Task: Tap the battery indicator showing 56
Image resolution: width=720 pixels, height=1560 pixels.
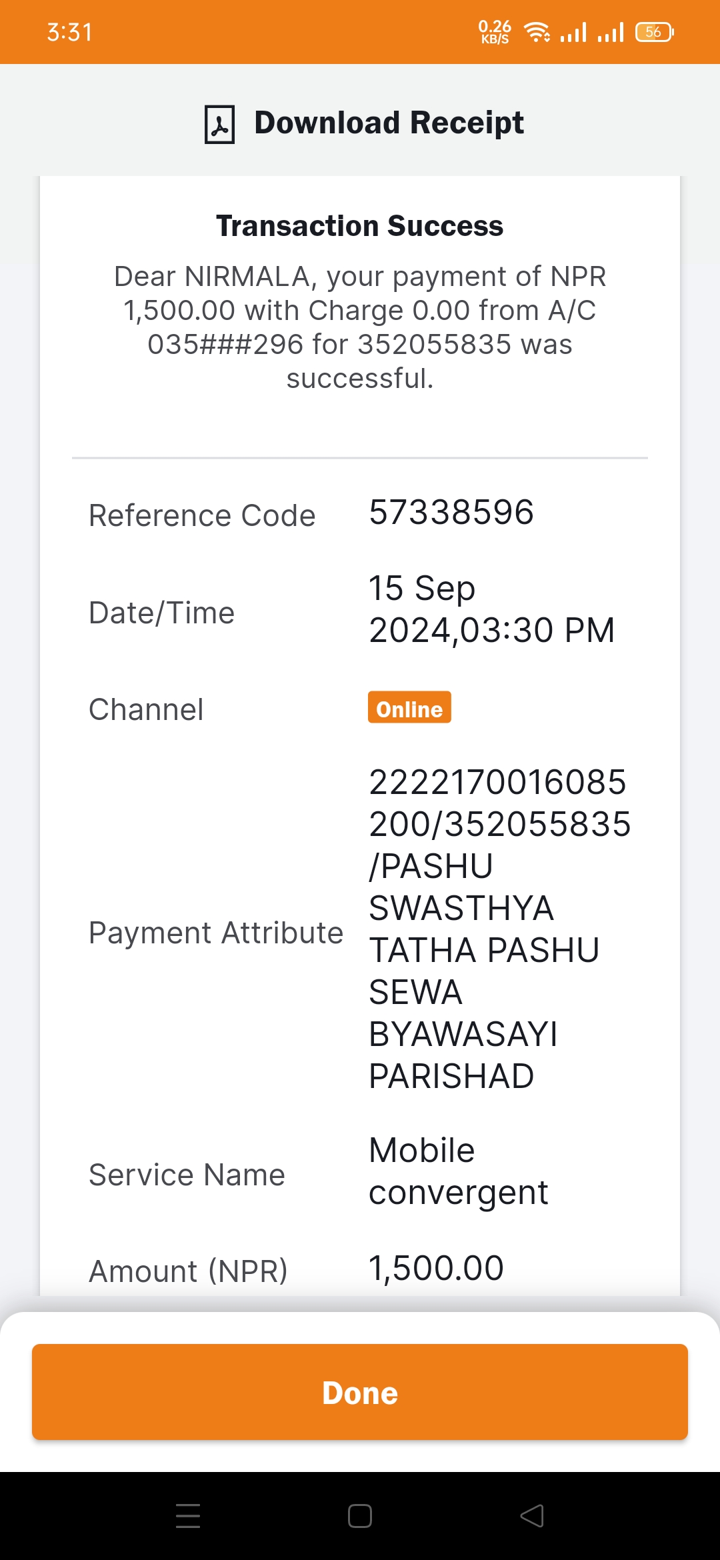Action: [x=655, y=31]
